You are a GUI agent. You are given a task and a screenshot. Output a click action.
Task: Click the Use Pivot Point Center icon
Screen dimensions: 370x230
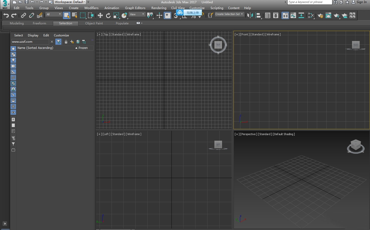150,16
